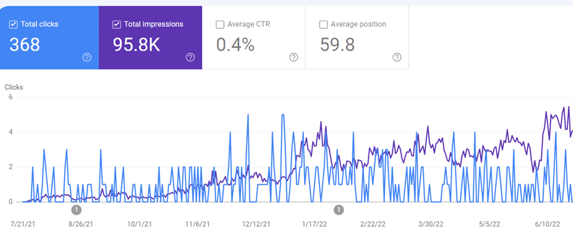Click the 2/22/22 date label
The height and width of the screenshot is (238, 573).
point(373,224)
